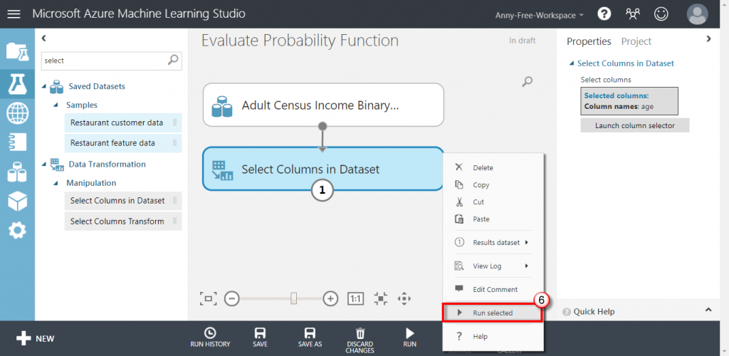This screenshot has width=729, height=356.
Task: Open the hamburger navigation menu
Action: pos(14,14)
